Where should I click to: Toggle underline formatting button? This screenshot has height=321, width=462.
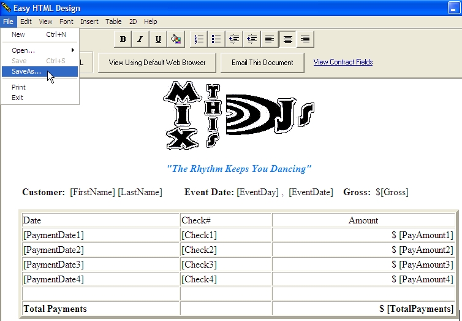158,39
